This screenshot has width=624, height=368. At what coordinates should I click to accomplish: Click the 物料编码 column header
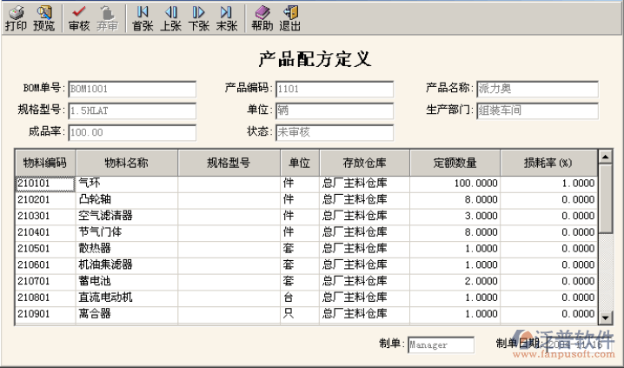(45, 163)
